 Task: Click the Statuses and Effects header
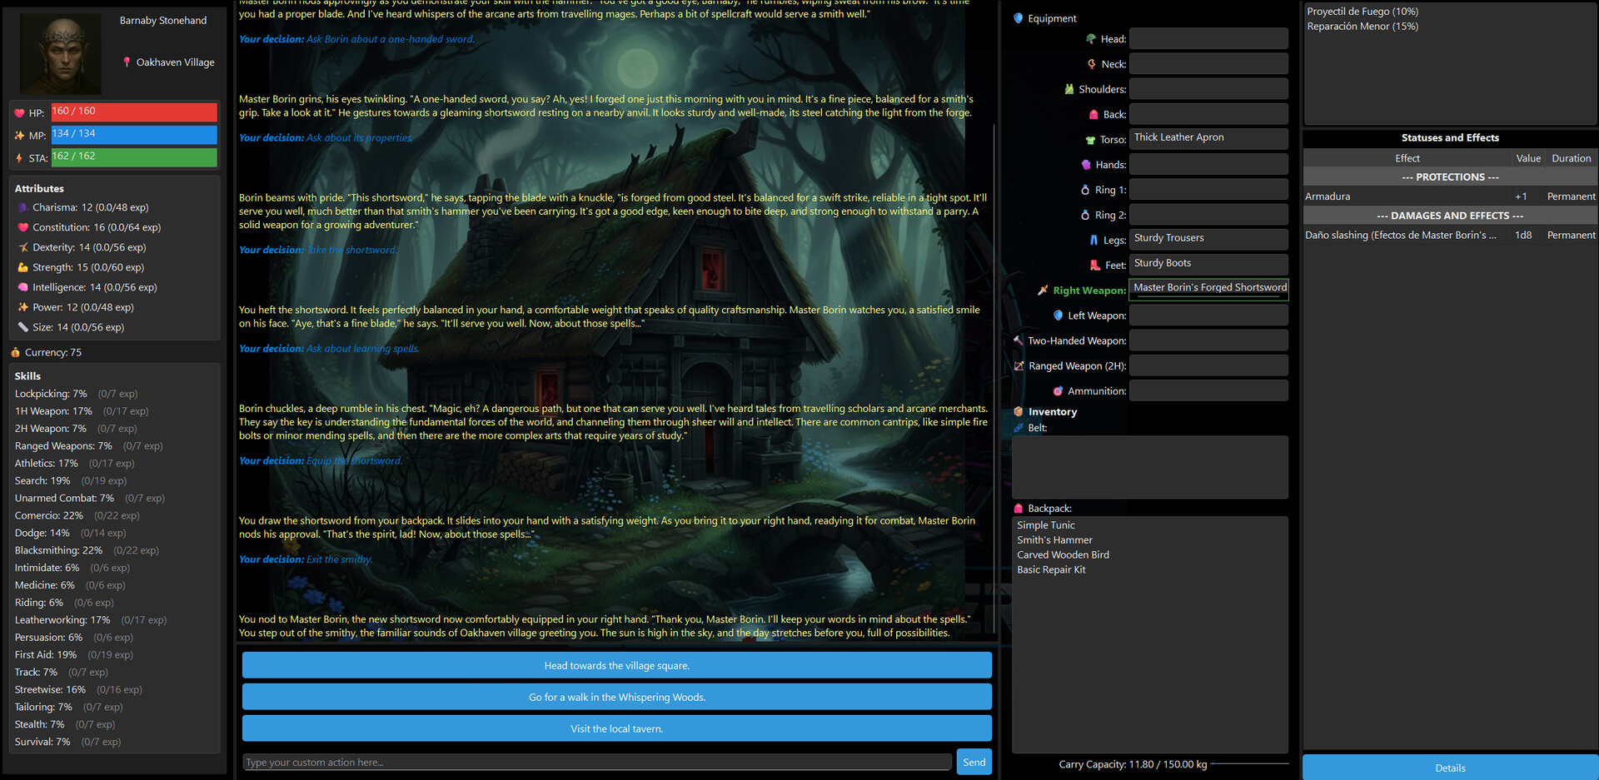pyautogui.click(x=1450, y=137)
